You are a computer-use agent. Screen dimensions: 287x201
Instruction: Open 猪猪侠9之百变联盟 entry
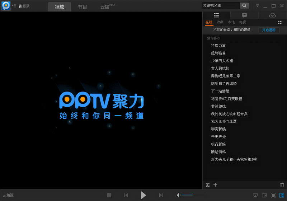click(x=226, y=99)
